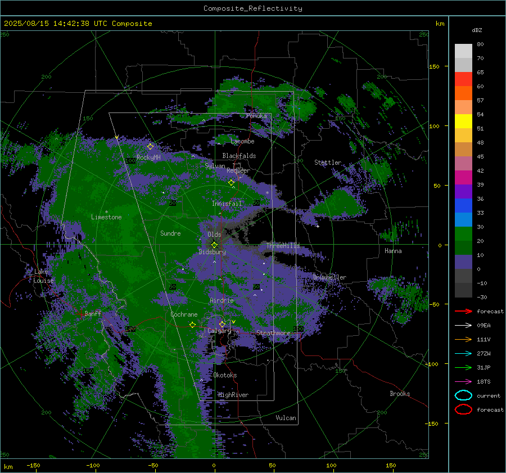Click the asterisk marker above Limestone

pyautogui.click(x=106, y=212)
